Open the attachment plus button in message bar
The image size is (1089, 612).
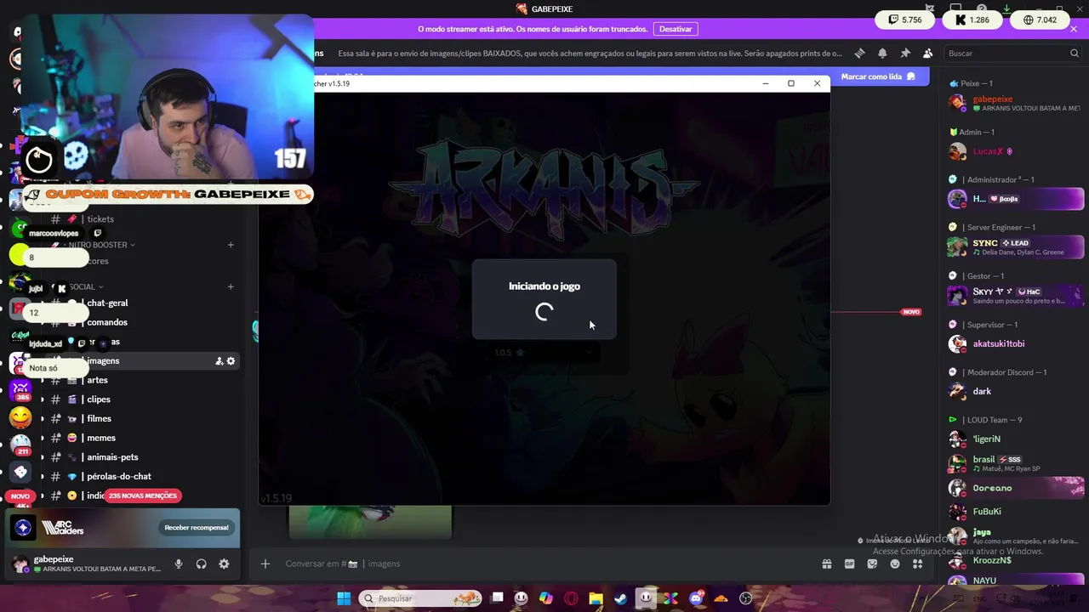[x=265, y=564]
